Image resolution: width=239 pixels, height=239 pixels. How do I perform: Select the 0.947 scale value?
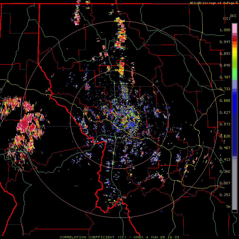click(225, 42)
